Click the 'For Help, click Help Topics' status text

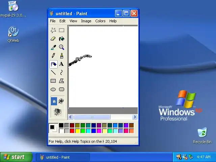(x=76, y=141)
